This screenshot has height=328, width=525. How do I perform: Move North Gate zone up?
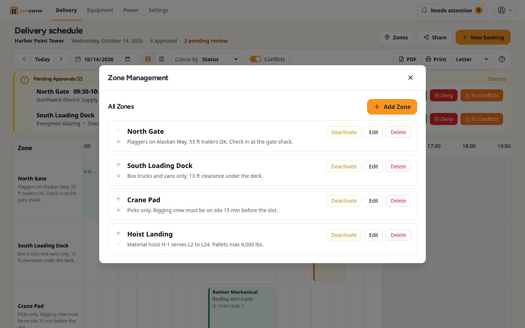pos(118,131)
